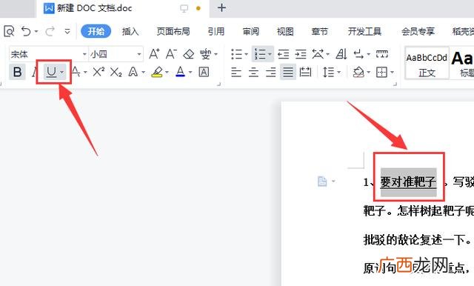Viewport: 474px width, 286px height.
Task: Center align the text
Action: pos(253,72)
